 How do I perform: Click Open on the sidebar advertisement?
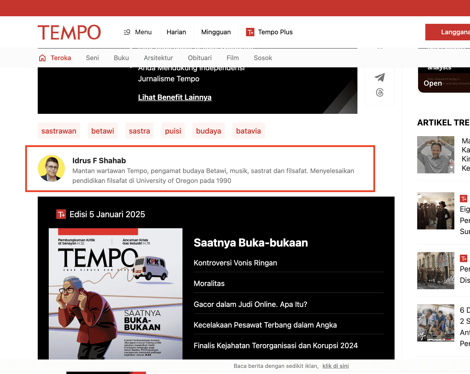[x=433, y=83]
